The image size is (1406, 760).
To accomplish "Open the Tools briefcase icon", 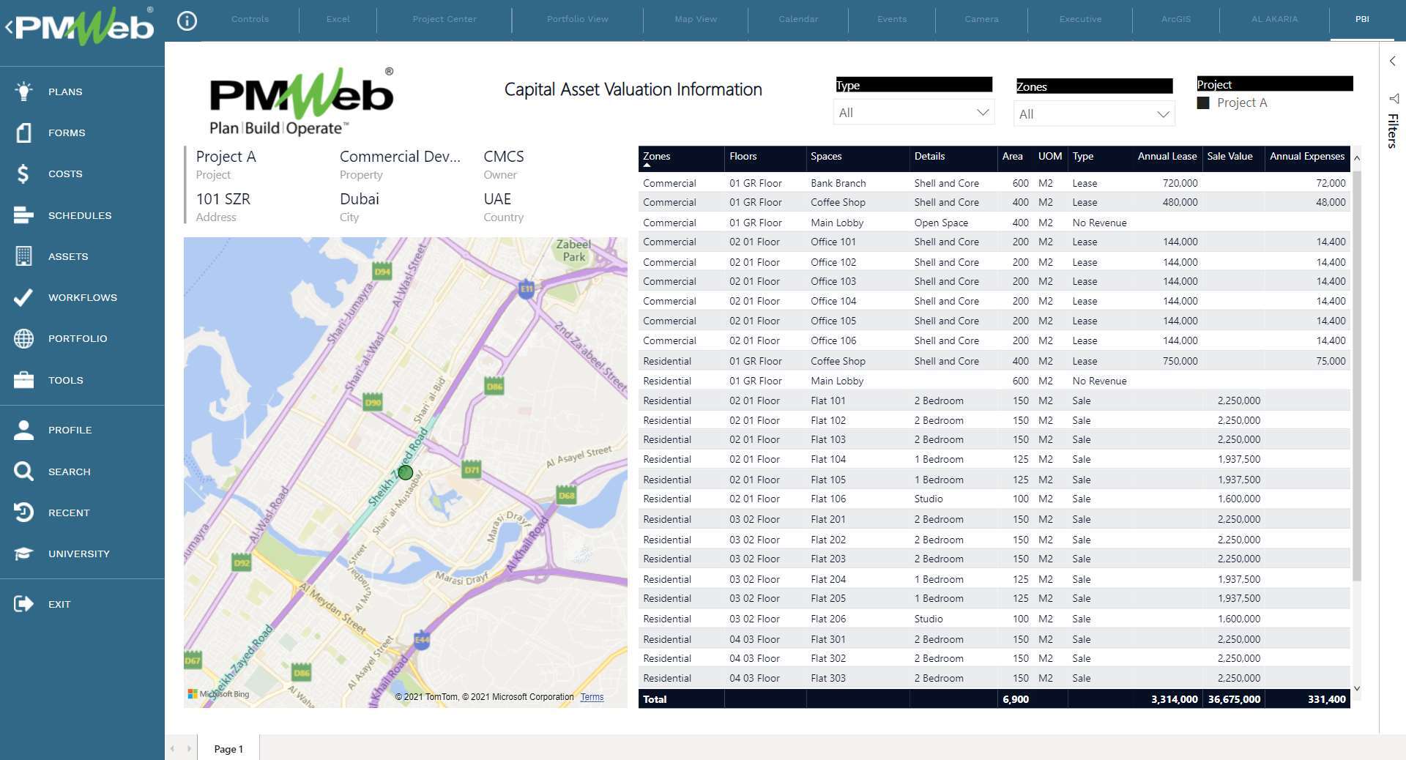I will 23,380.
